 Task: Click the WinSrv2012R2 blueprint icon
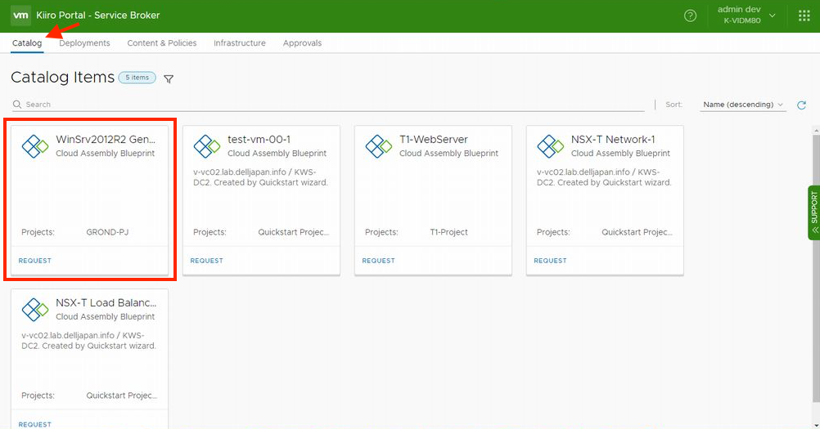pyautogui.click(x=35, y=146)
